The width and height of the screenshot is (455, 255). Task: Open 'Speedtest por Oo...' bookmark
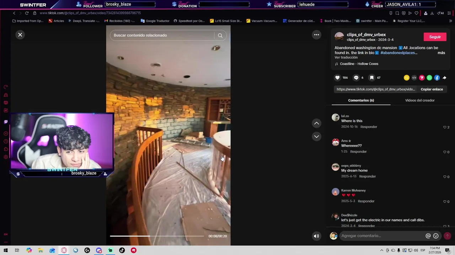[189, 21]
